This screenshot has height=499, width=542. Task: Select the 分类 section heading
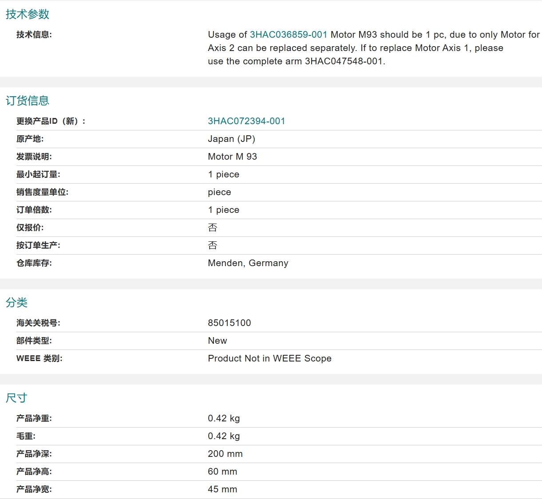click(x=16, y=303)
